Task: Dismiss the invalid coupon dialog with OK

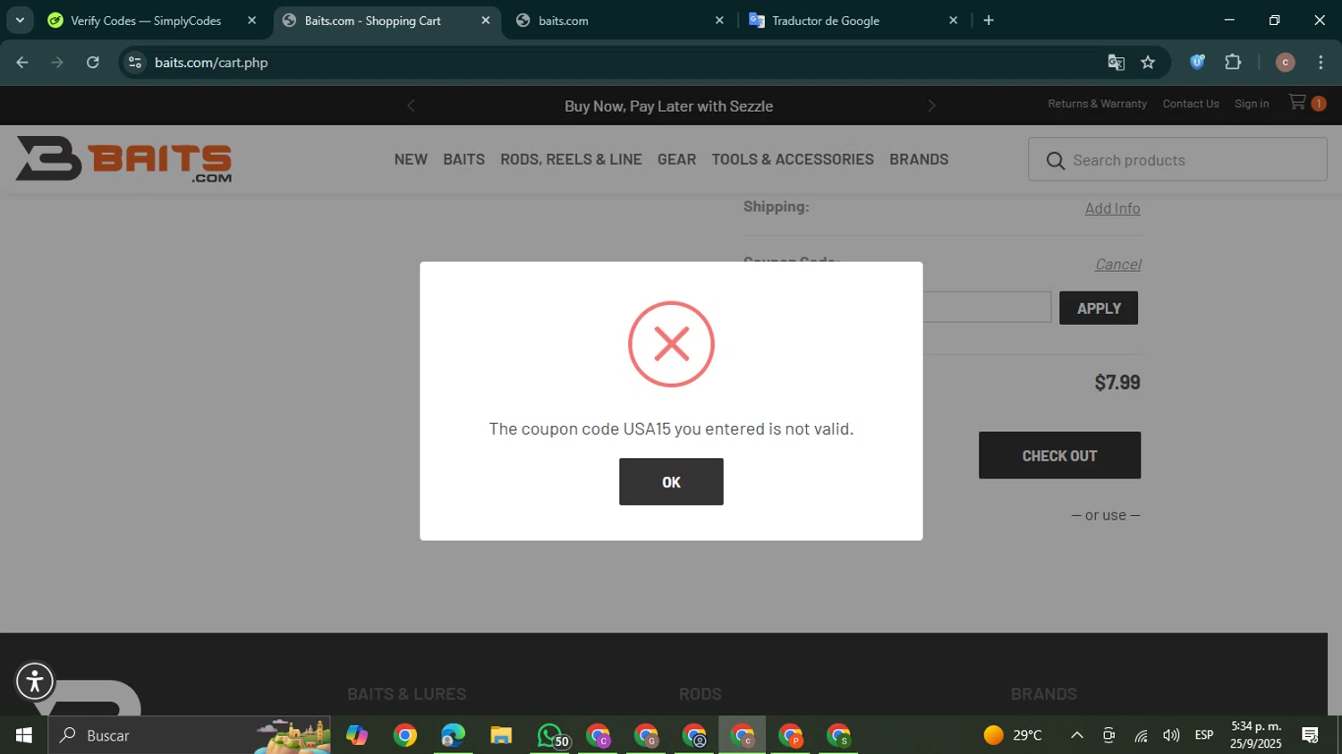Action: point(671,481)
